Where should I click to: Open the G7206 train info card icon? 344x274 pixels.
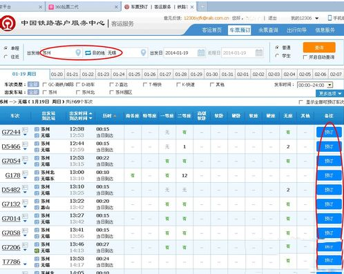[25, 245]
